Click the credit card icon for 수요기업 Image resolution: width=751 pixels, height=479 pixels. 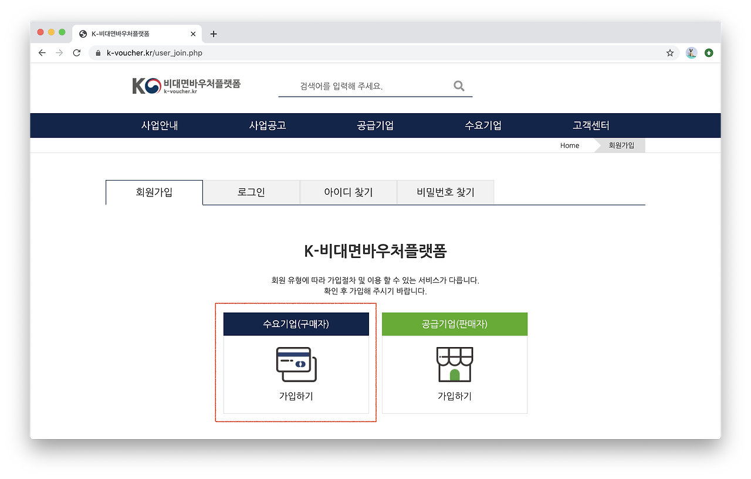pyautogui.click(x=296, y=364)
